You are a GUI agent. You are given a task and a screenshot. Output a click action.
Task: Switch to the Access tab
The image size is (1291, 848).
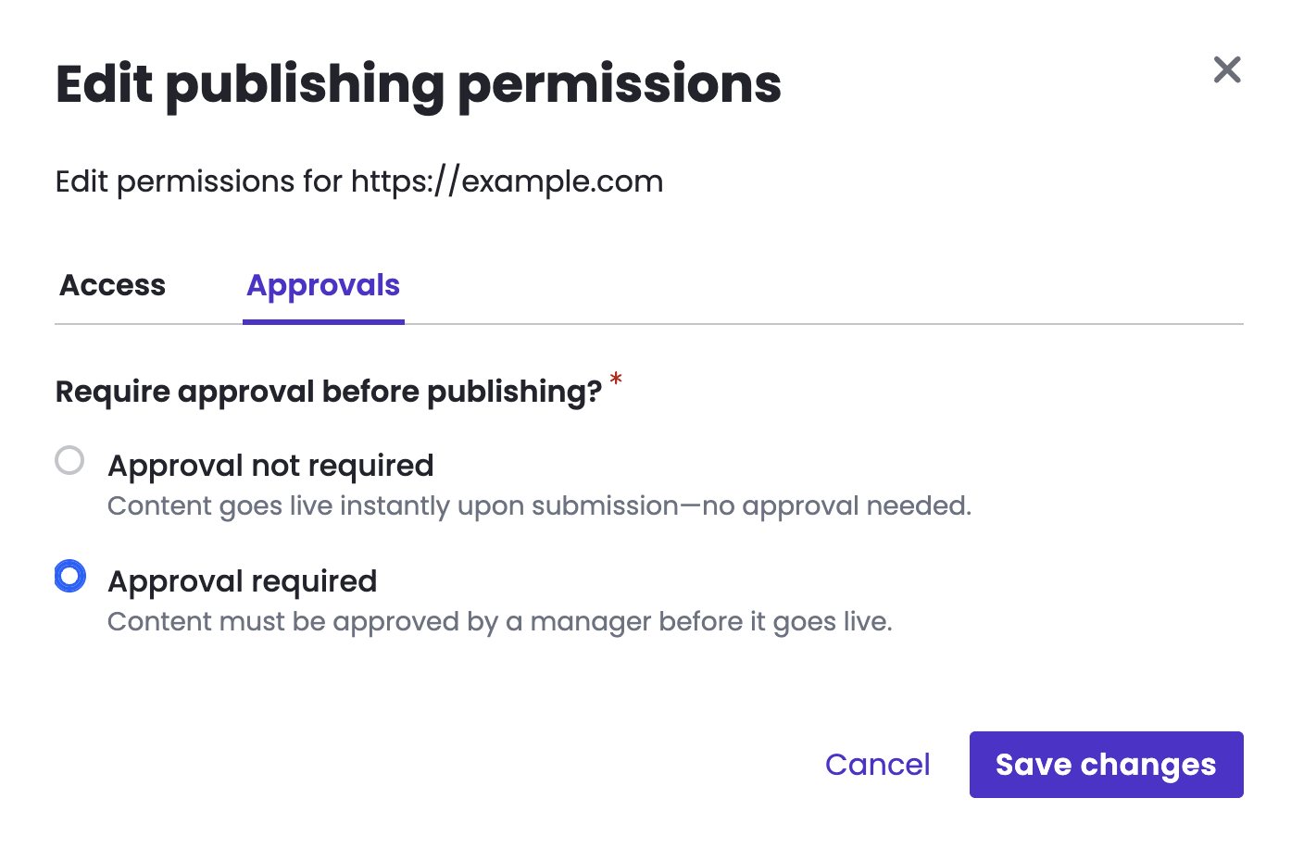113,285
